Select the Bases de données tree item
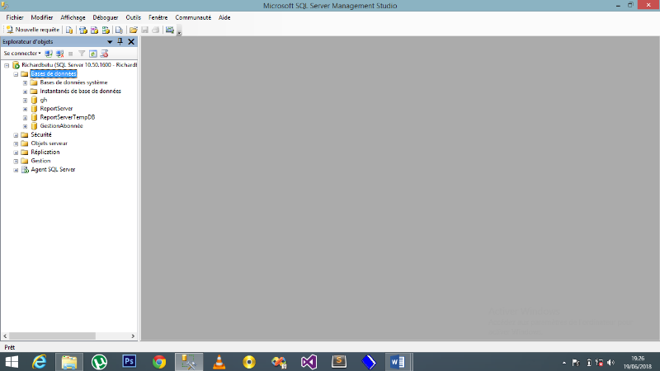 pos(54,74)
